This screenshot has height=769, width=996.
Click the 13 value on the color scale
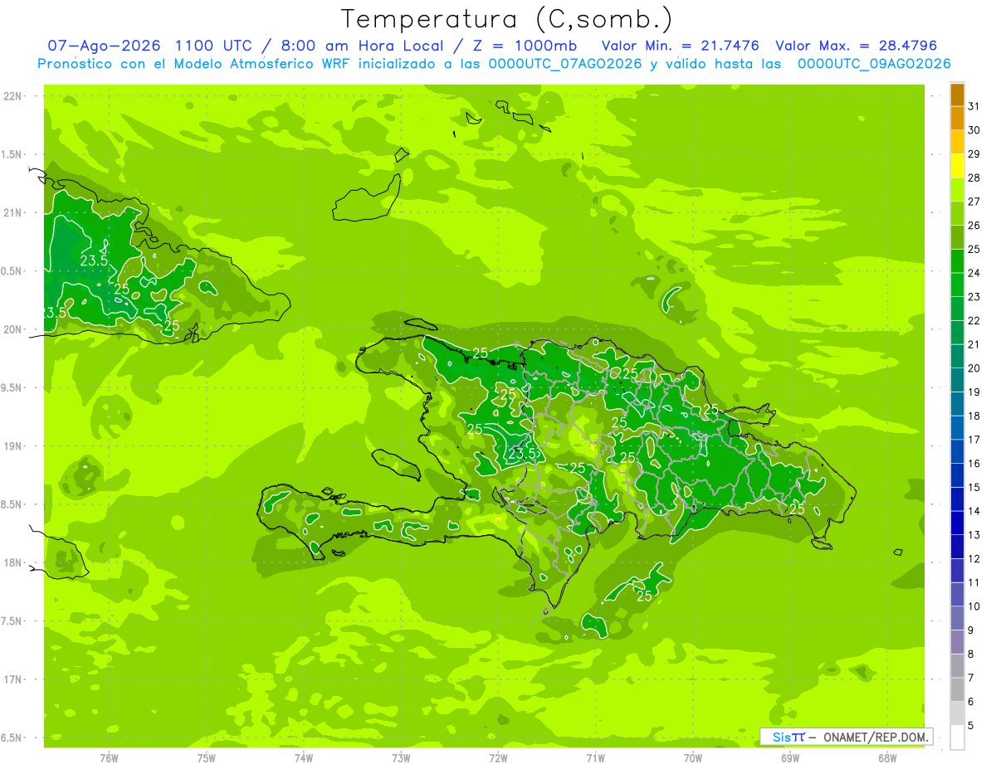pos(974,534)
